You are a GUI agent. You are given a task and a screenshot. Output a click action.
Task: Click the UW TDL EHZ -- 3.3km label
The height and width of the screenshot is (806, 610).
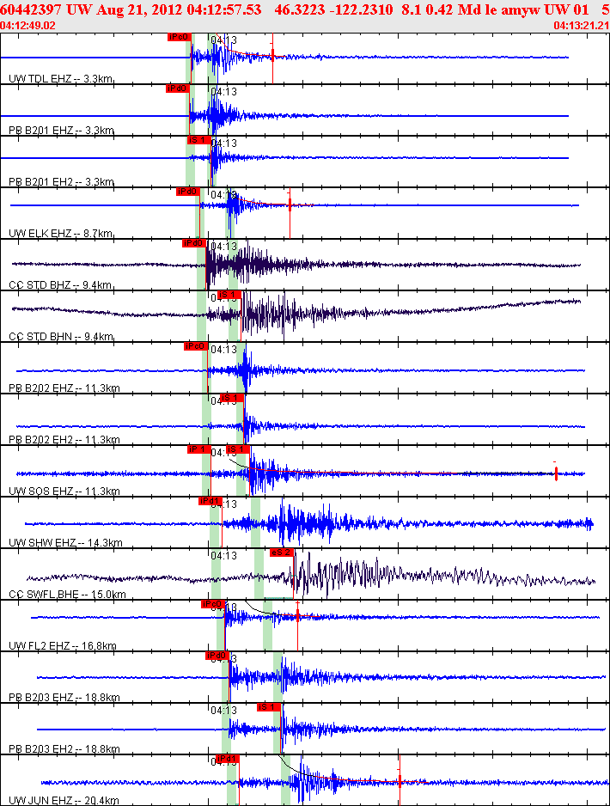(x=61, y=79)
